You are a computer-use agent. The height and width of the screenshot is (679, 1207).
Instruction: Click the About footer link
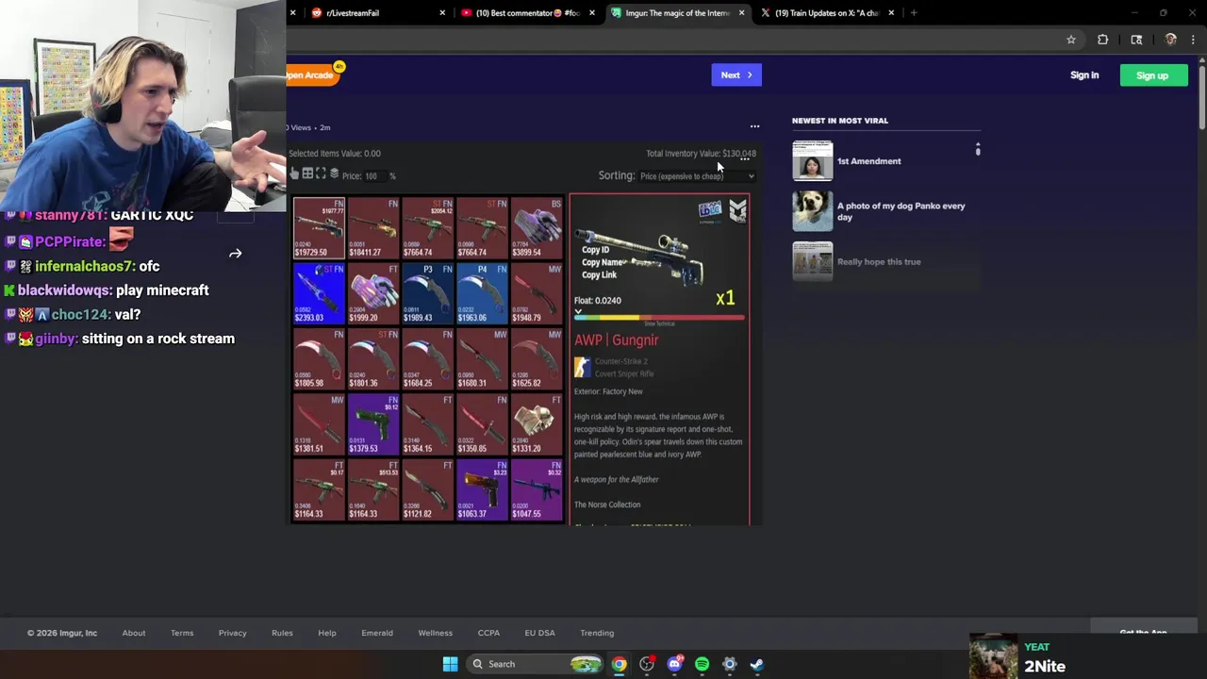coord(134,633)
